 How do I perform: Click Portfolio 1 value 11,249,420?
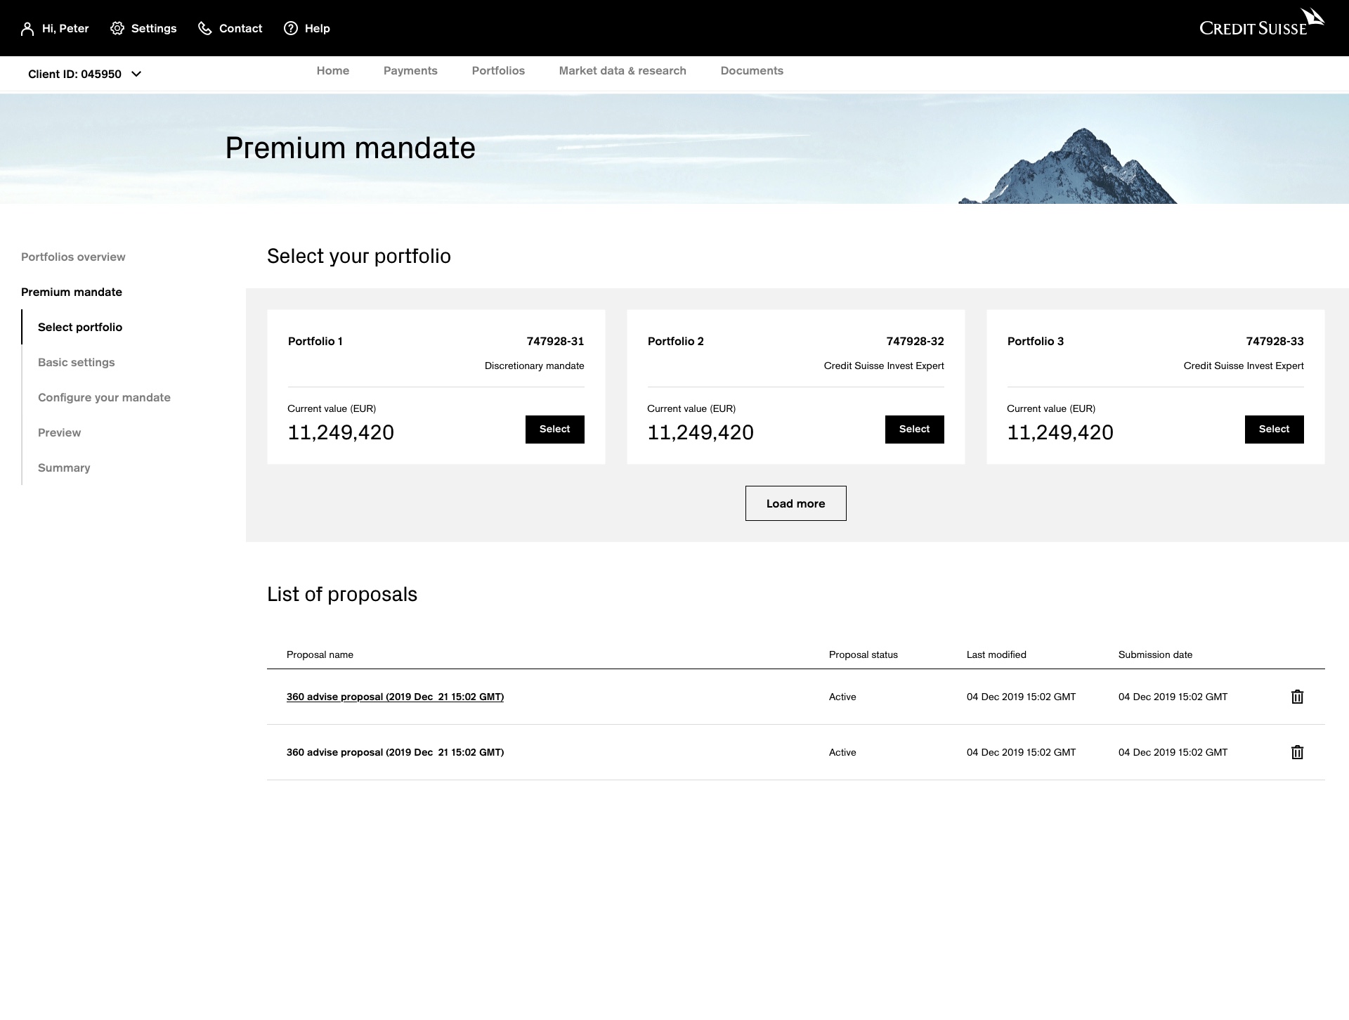pos(341,432)
